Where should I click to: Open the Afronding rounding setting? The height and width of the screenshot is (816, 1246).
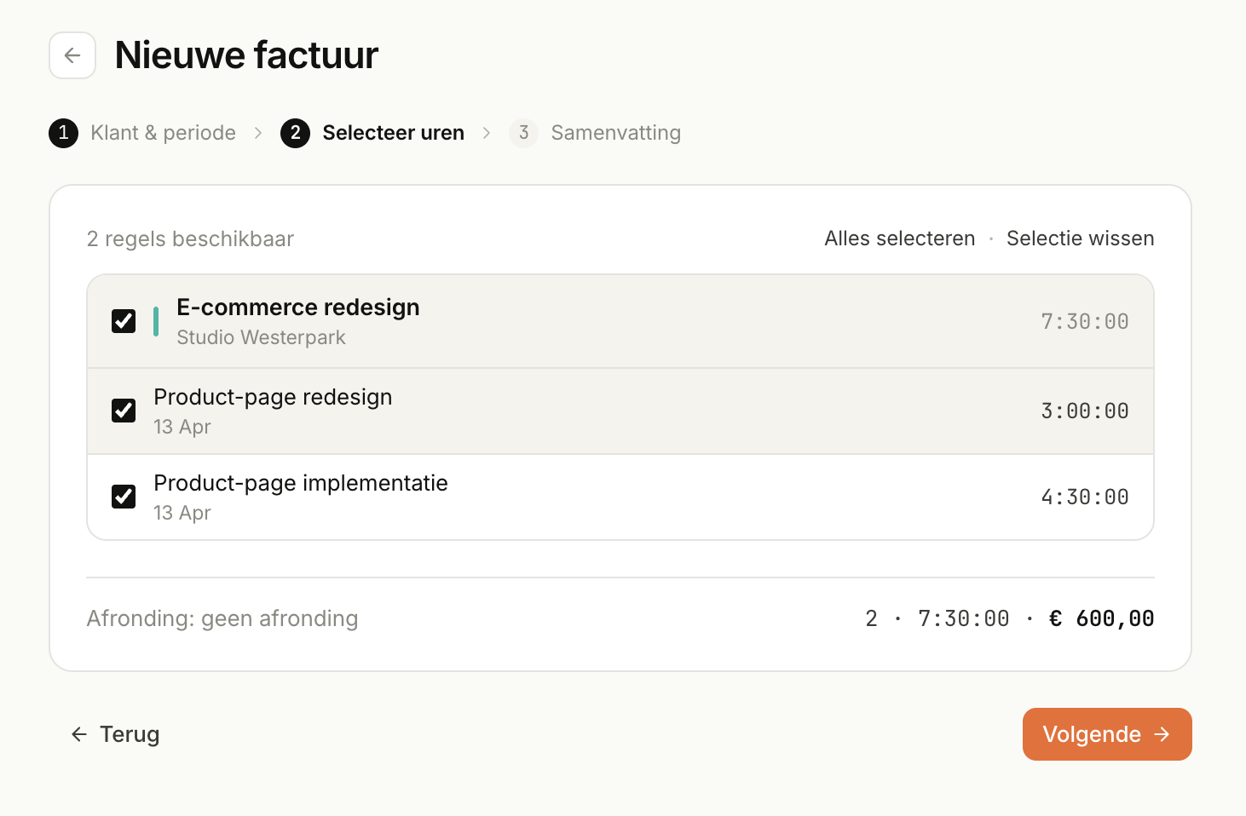coord(222,618)
